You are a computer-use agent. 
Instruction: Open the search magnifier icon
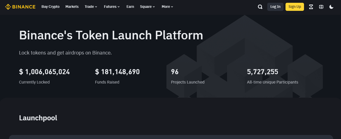pyautogui.click(x=260, y=7)
